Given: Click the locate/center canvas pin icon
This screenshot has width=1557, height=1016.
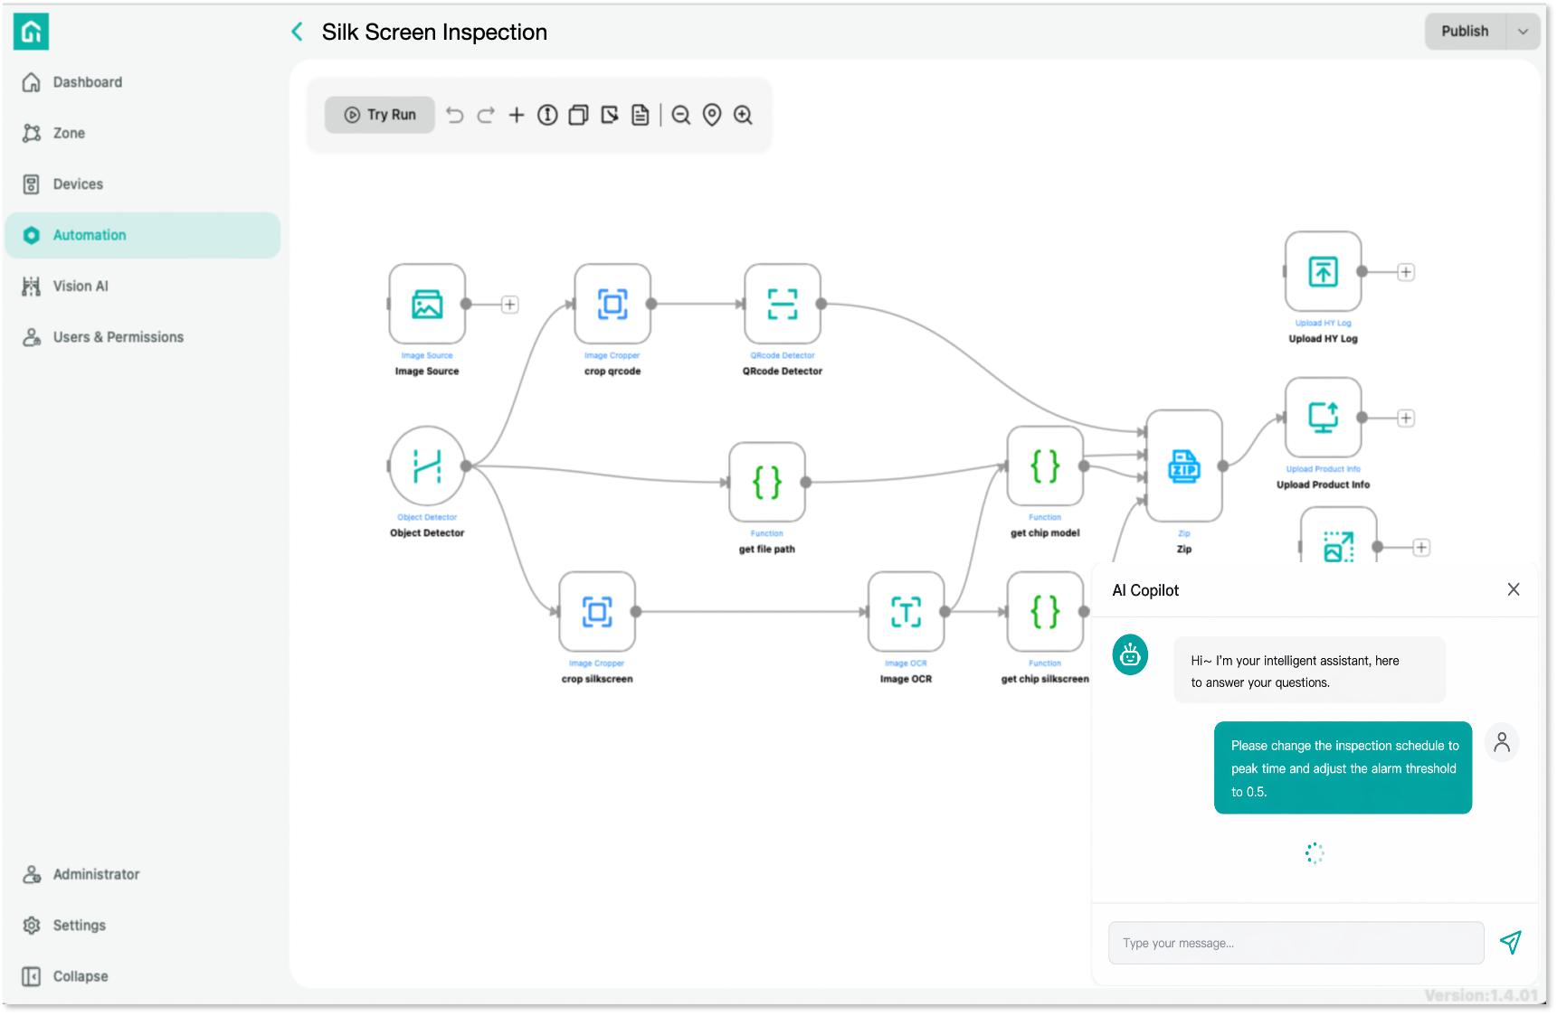Looking at the screenshot, I should coord(712,115).
